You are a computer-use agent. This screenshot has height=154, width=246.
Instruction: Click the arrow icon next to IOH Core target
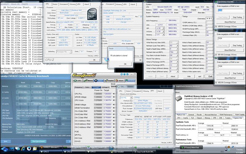pyautogui.click(x=113, y=138)
